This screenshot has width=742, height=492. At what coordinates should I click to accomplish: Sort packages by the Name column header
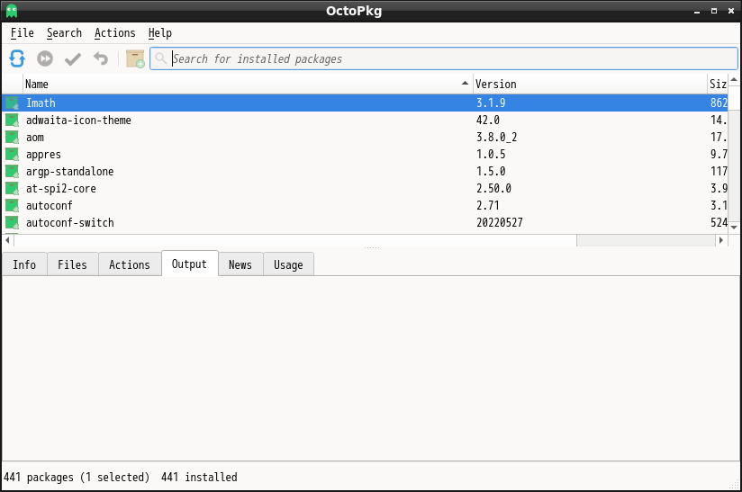click(248, 85)
